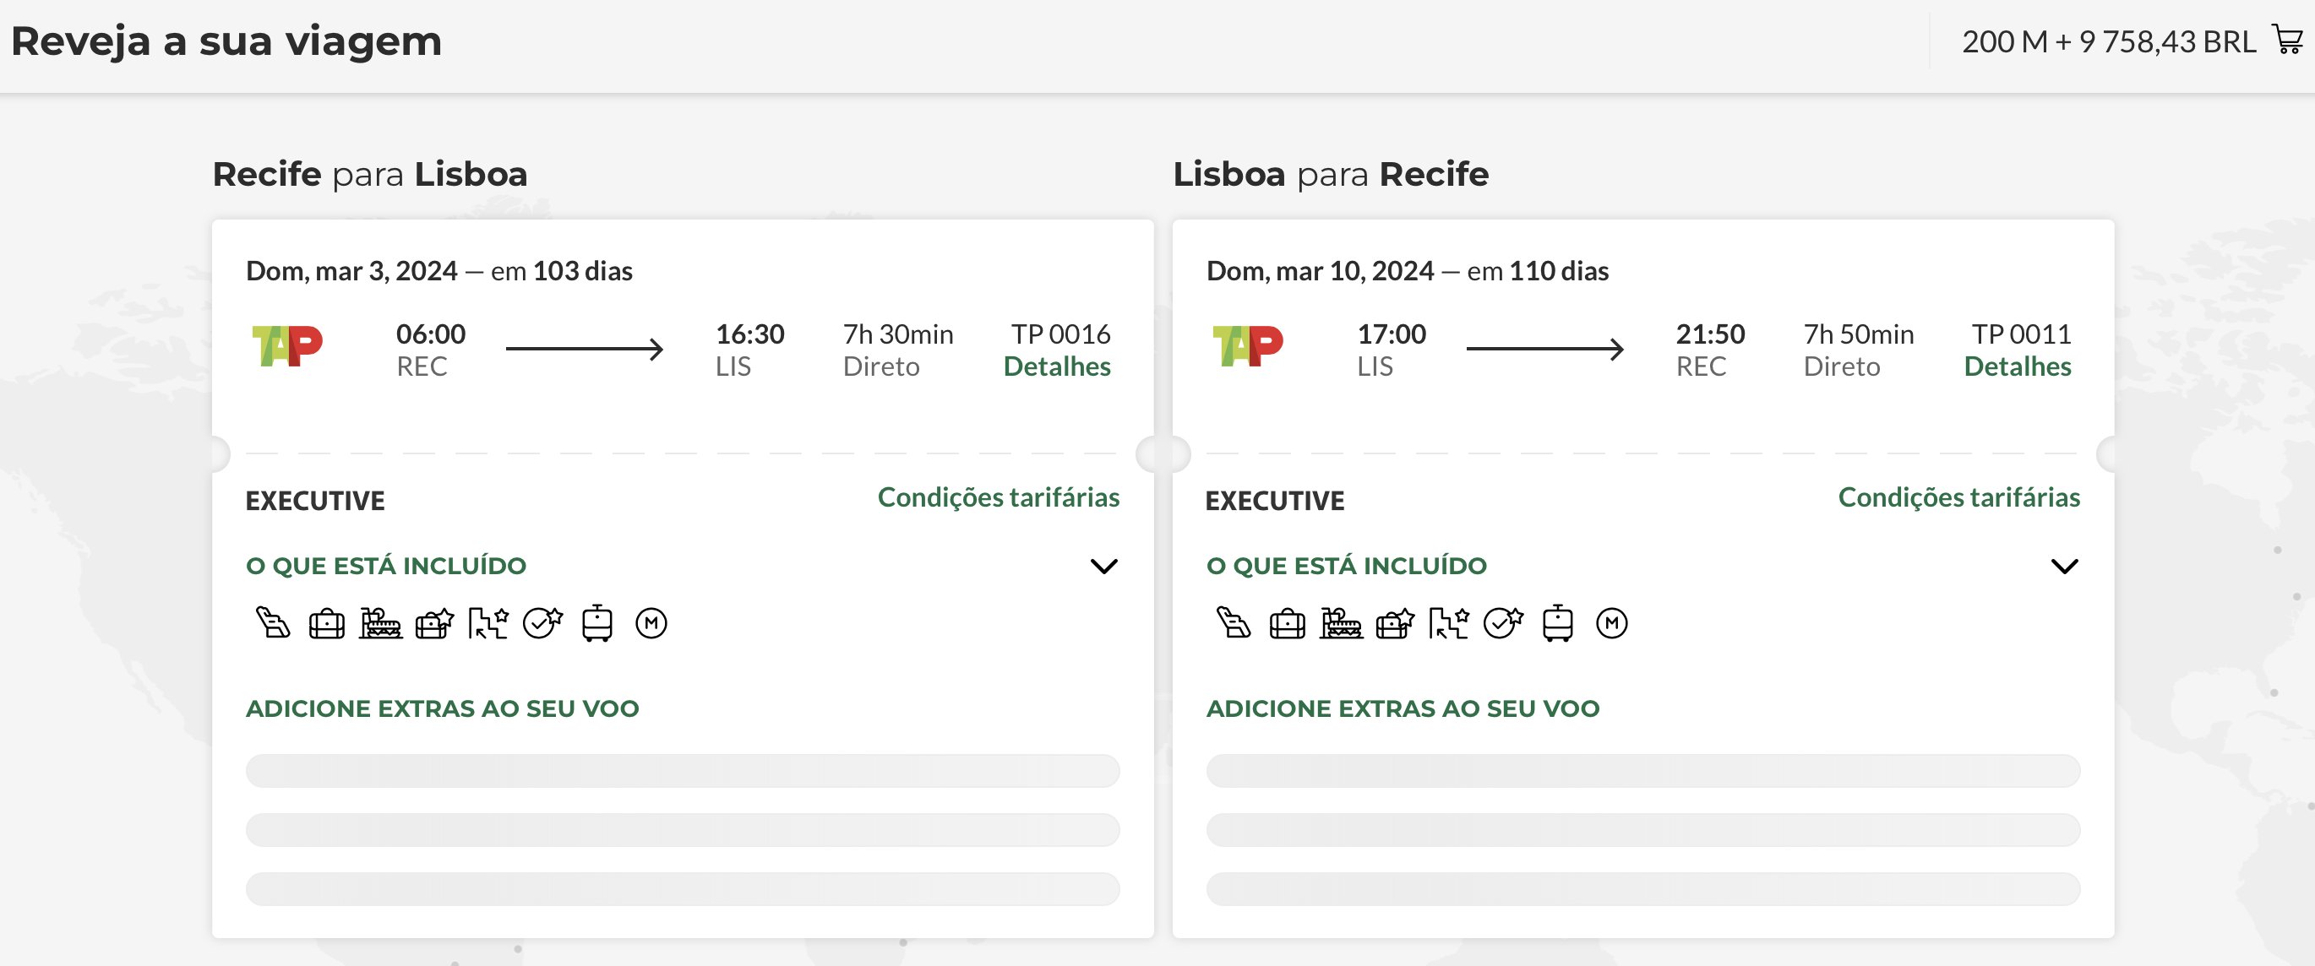Viewport: 2315px width, 966px height.
Task: Click the priority baggage icon in Lisboa-Recife card
Action: (1395, 623)
